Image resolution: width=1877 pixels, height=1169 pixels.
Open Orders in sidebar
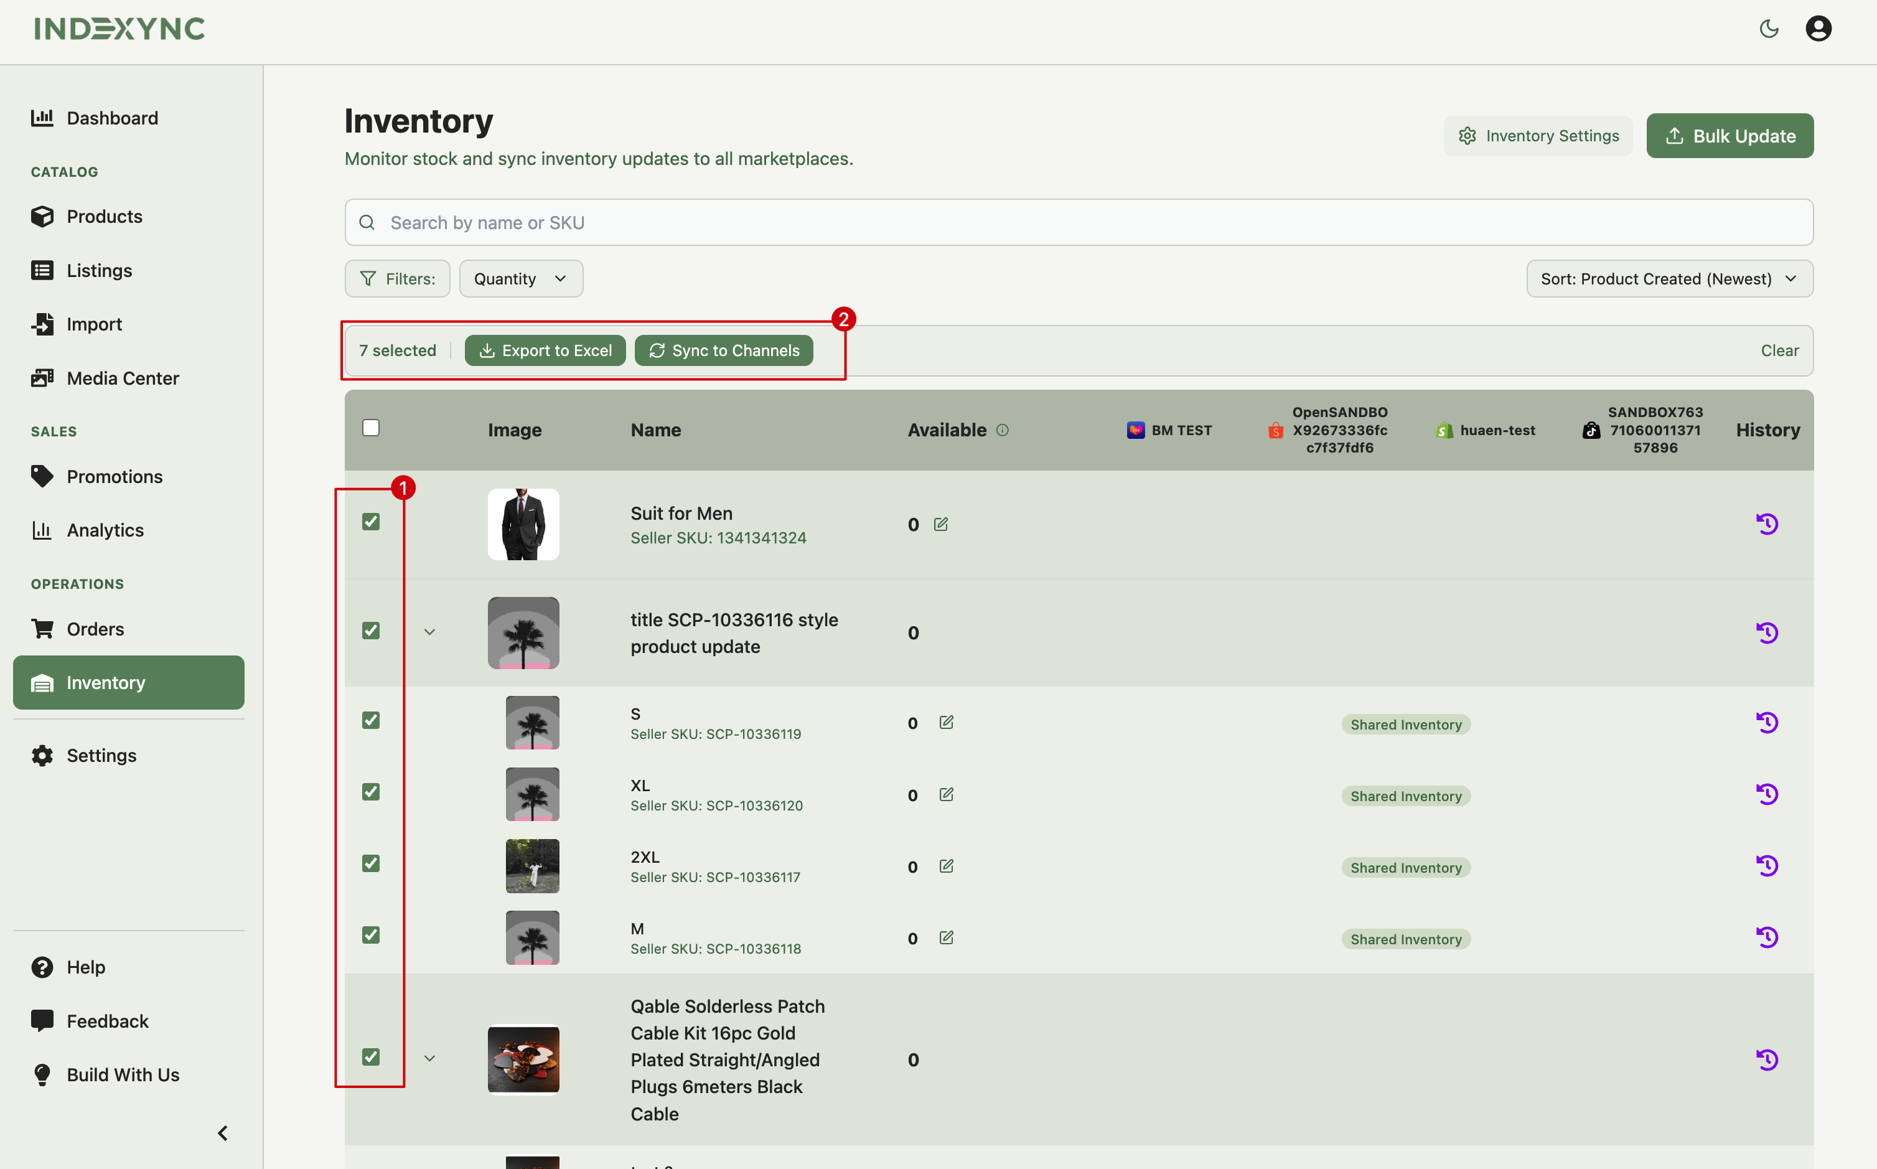[x=128, y=629]
